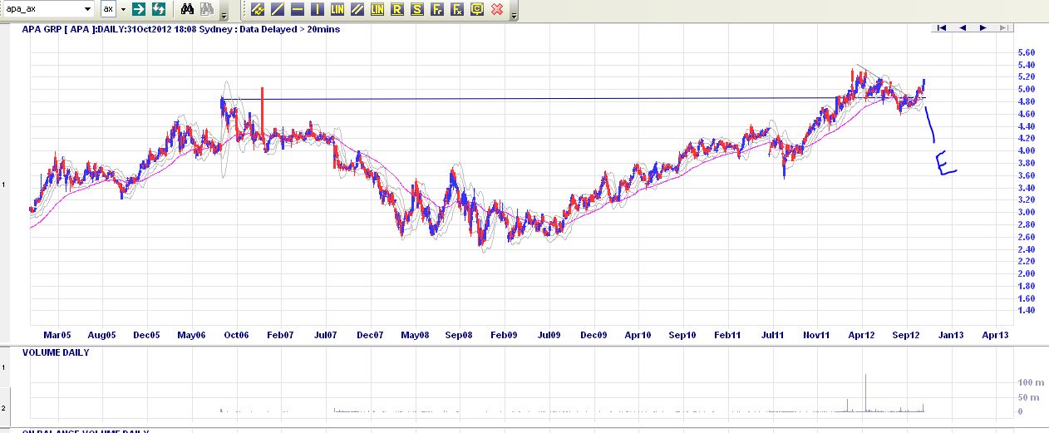Click the Nov11 date axis label

point(816,335)
